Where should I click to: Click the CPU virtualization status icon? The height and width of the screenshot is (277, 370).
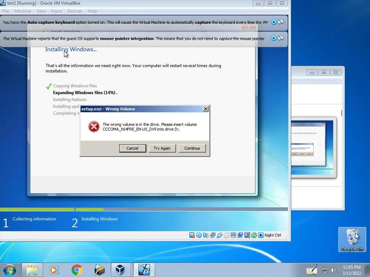247,235
